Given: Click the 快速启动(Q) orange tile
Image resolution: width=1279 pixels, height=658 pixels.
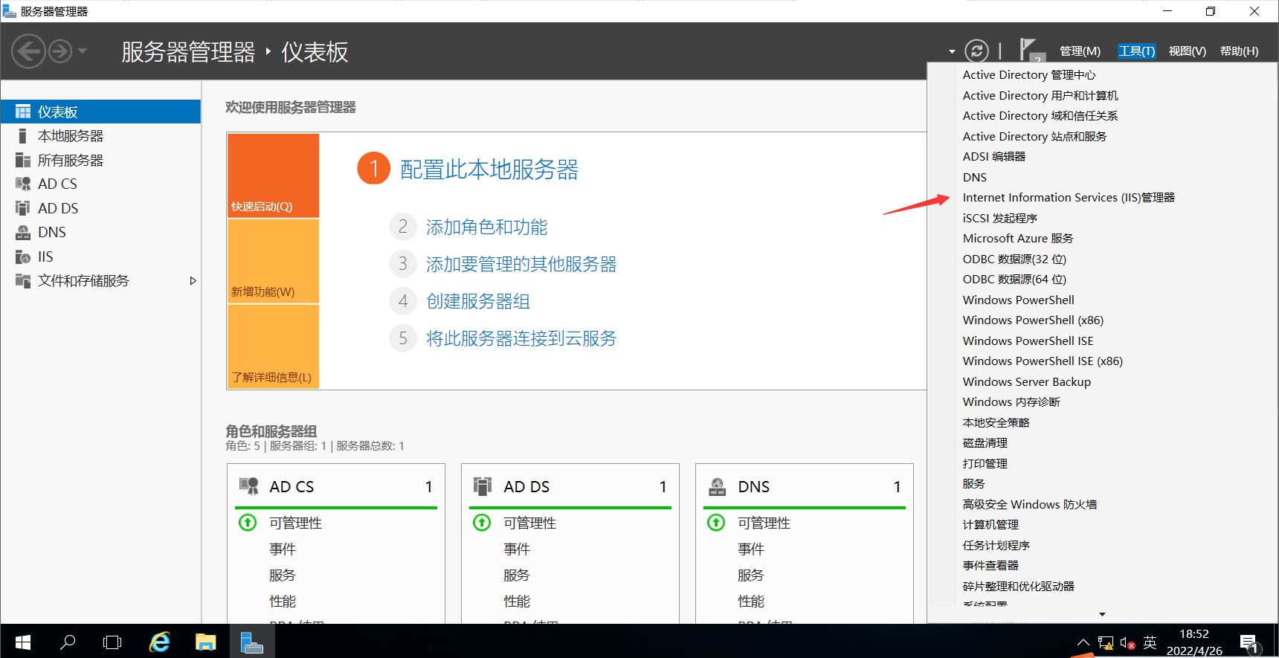Looking at the screenshot, I should (273, 175).
